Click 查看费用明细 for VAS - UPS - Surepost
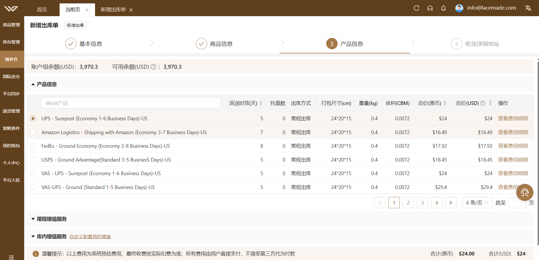 (x=513, y=173)
